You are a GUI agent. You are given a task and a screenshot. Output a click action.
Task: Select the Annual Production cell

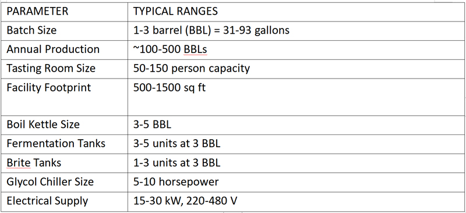click(64, 49)
